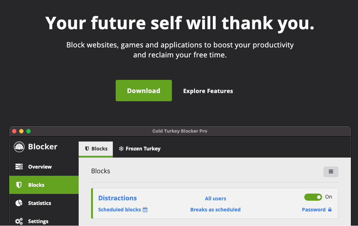Select the Blocks tab at top
Screen dimensions: 358x226
(x=96, y=149)
